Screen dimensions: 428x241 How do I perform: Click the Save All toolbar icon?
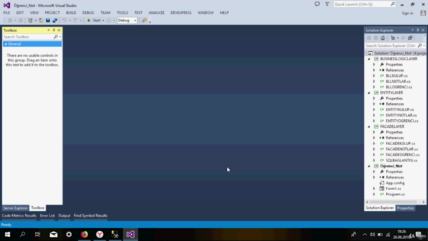point(55,21)
